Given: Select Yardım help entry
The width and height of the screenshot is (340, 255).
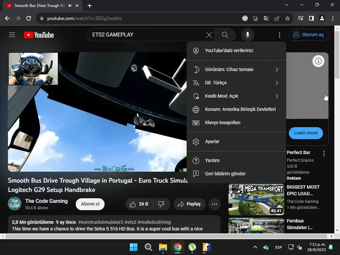Looking at the screenshot, I should tap(236, 160).
